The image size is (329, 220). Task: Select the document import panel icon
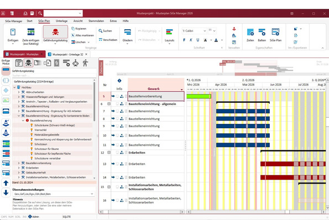[x=47, y=63]
